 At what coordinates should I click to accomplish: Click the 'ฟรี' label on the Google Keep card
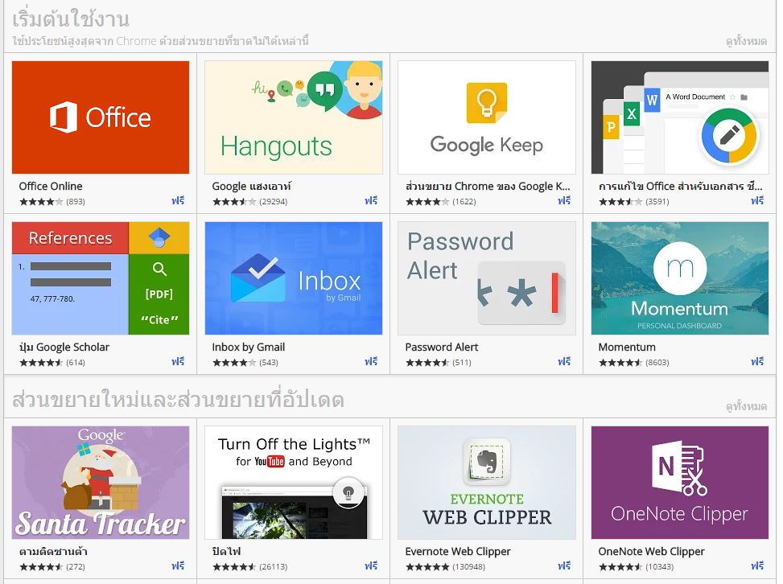(x=564, y=200)
